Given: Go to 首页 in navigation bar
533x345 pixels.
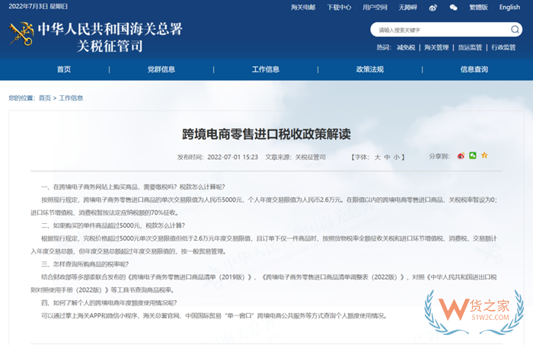Looking at the screenshot, I should 64,69.
